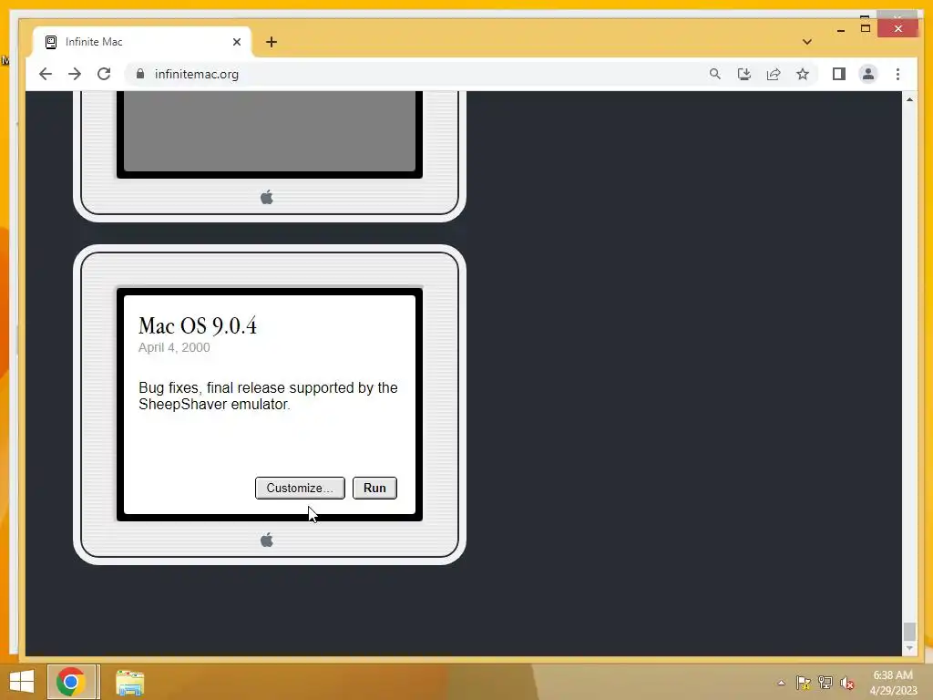Open a new tab with the plus button

click(272, 42)
